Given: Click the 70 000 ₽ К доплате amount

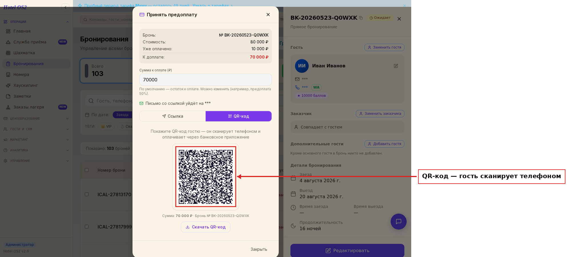Looking at the screenshot, I should click(259, 57).
